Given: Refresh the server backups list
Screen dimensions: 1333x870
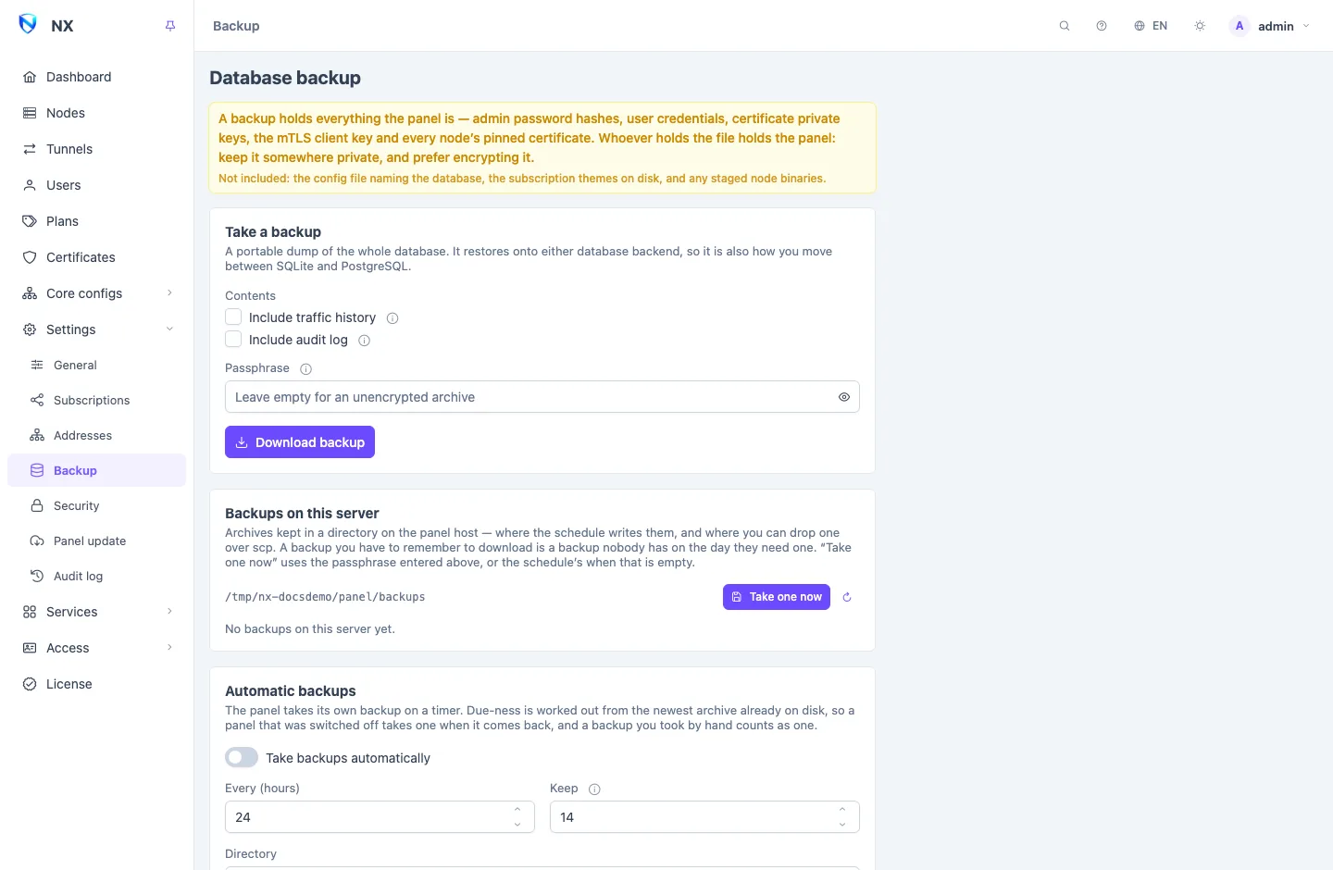Looking at the screenshot, I should point(847,597).
